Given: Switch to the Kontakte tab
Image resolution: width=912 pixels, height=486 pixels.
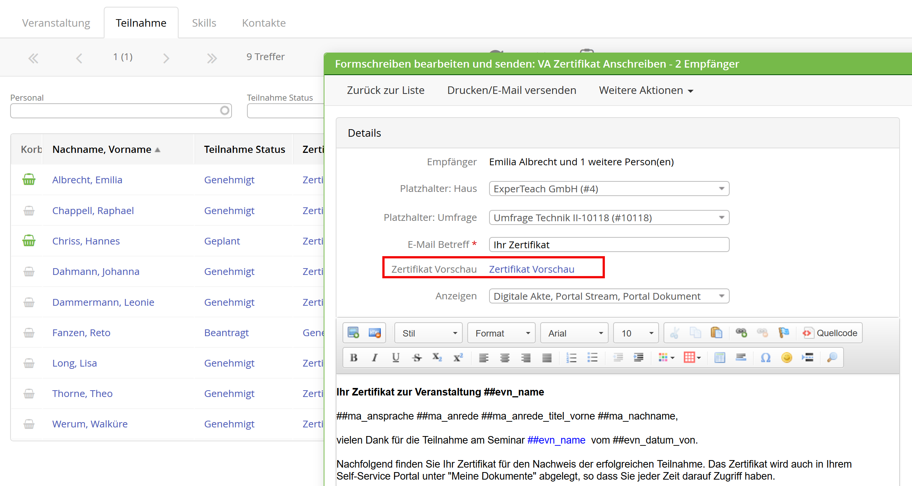Looking at the screenshot, I should [264, 23].
